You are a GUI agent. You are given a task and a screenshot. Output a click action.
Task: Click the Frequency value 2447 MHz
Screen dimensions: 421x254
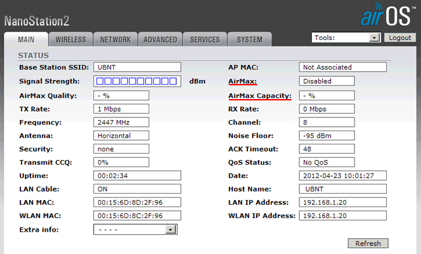point(121,123)
